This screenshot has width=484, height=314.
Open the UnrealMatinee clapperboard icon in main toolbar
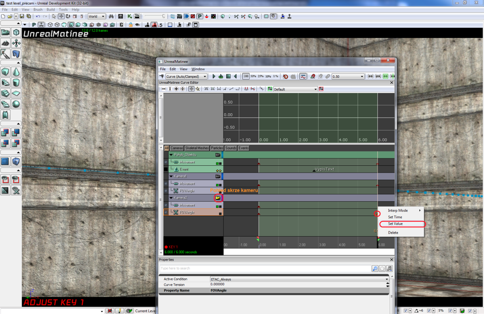tap(137, 16)
